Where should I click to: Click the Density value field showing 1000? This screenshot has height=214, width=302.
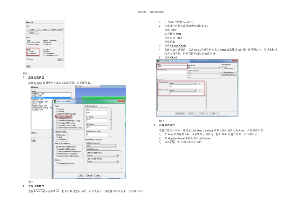[186, 86]
